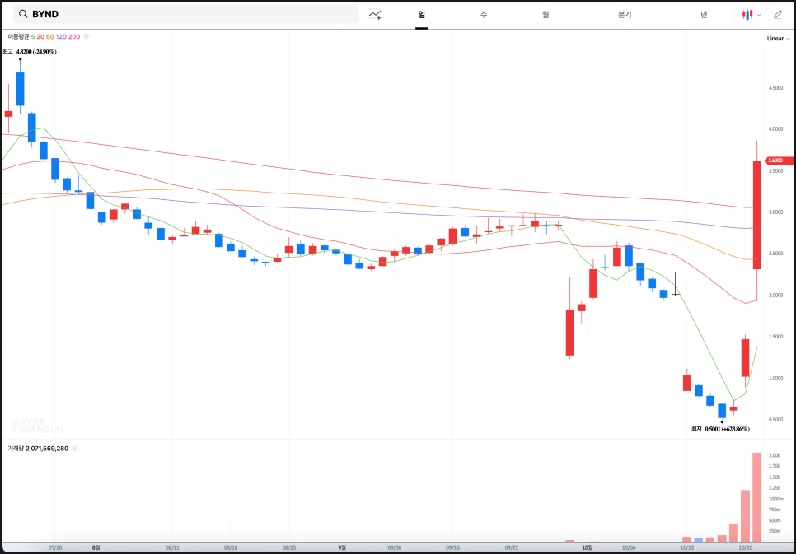This screenshot has width=796, height=554.
Task: Expand the chart type dropdown arrow
Action: (x=759, y=15)
